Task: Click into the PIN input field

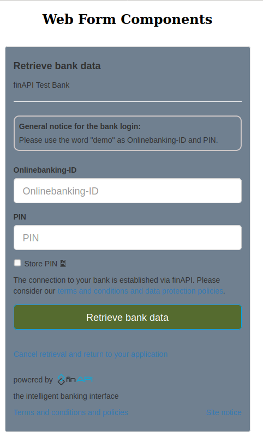Action: tap(128, 238)
